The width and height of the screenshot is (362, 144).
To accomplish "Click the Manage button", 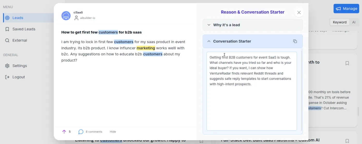I will (x=346, y=9).
